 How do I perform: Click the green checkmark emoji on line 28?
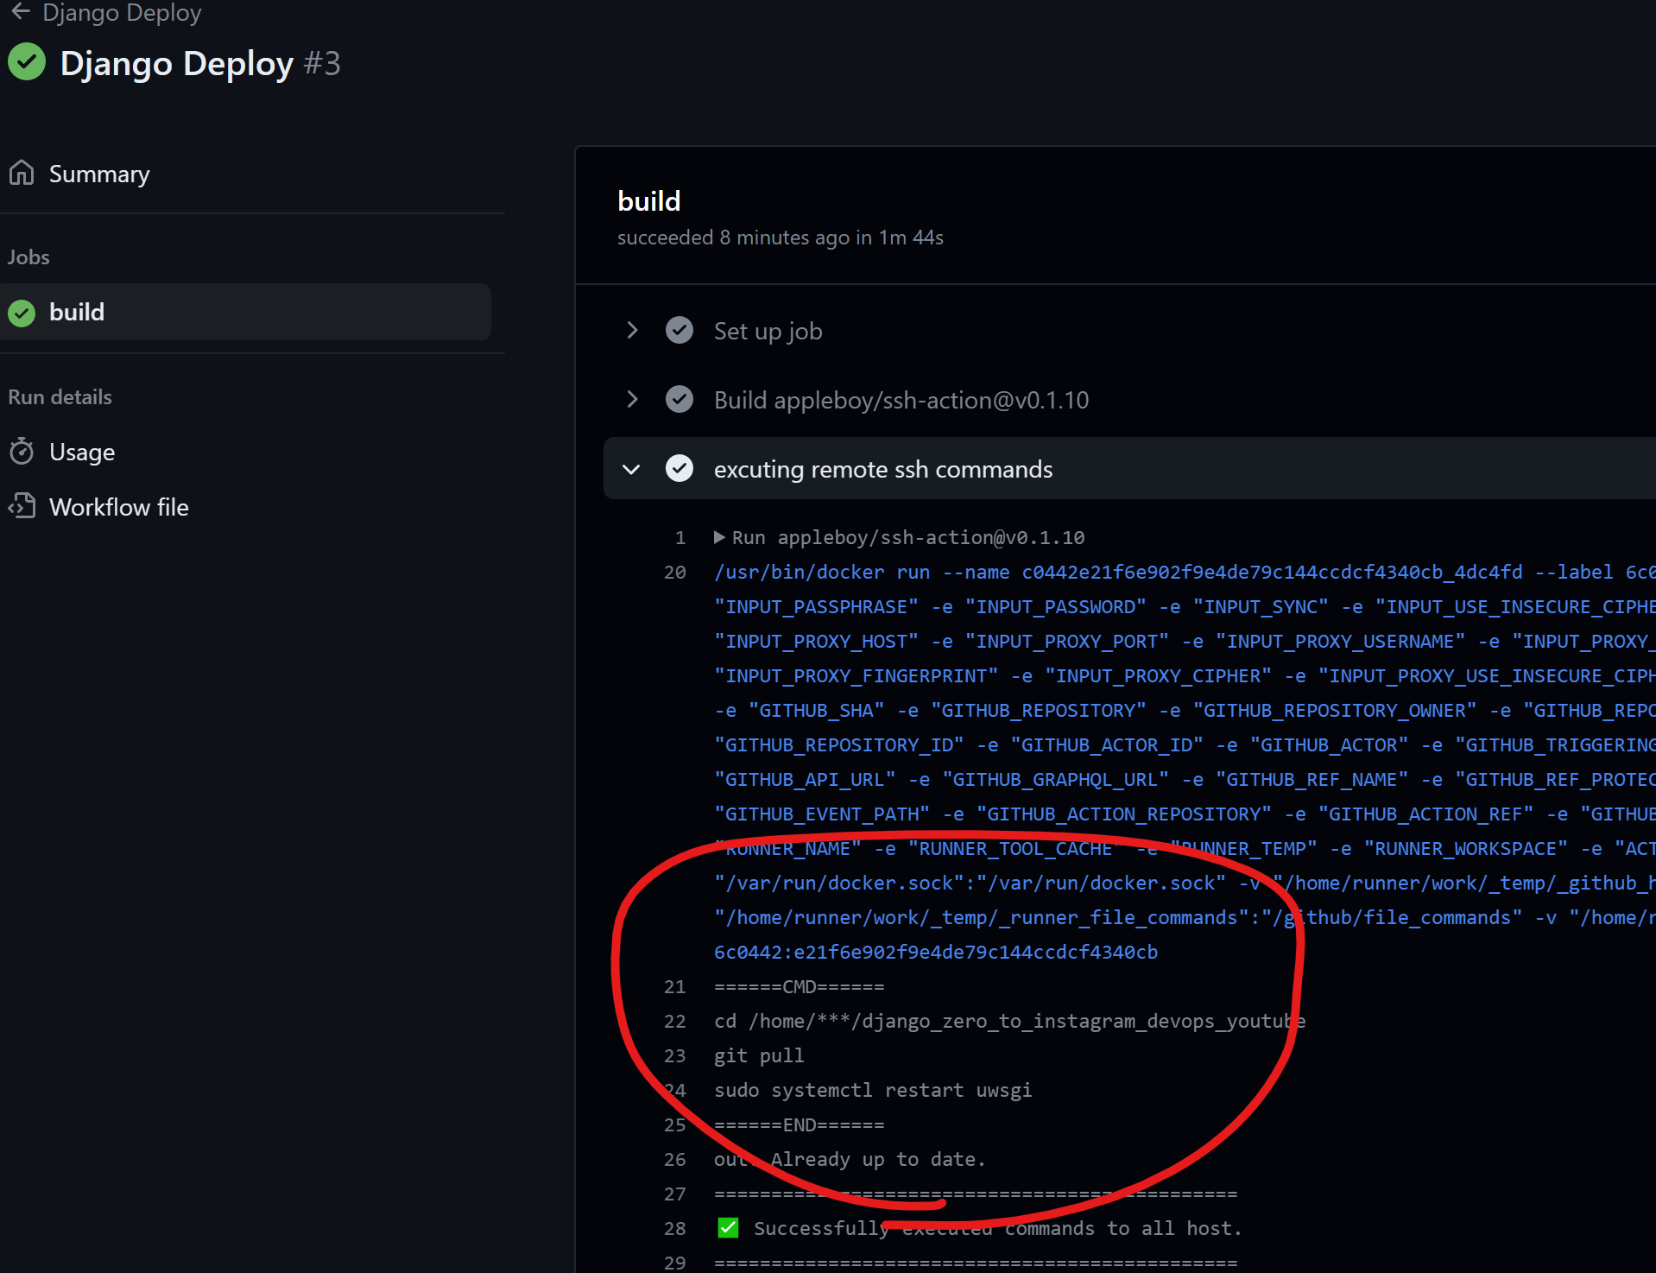click(x=728, y=1227)
